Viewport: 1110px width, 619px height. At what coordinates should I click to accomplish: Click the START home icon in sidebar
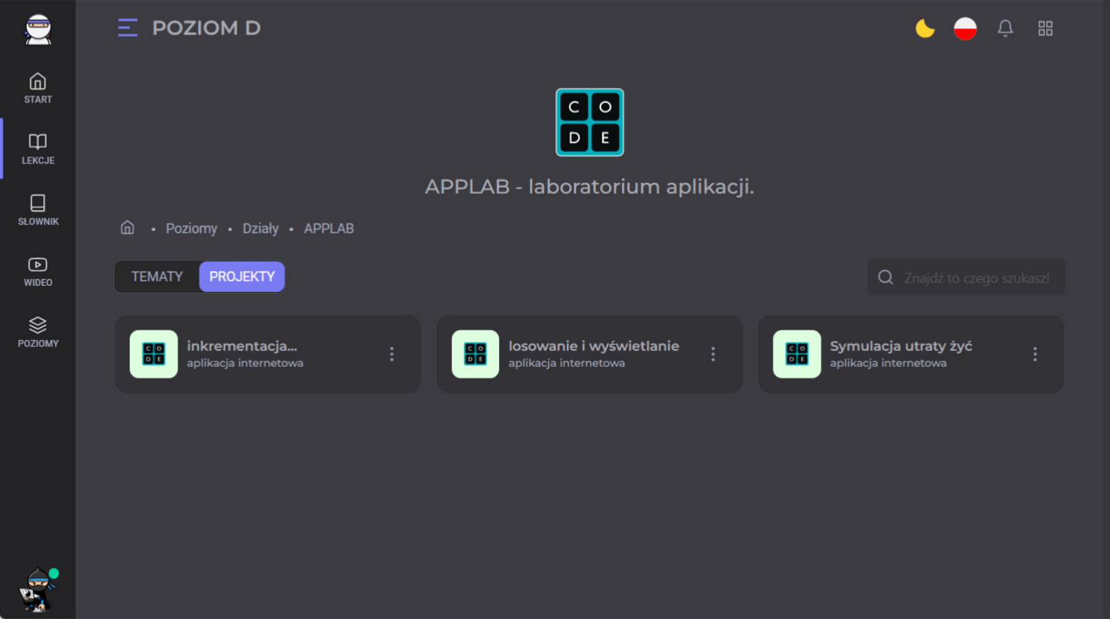(x=38, y=88)
